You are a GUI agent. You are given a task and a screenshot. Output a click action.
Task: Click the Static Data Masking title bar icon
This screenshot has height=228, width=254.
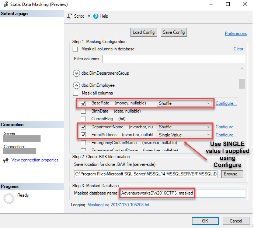point(6,4)
